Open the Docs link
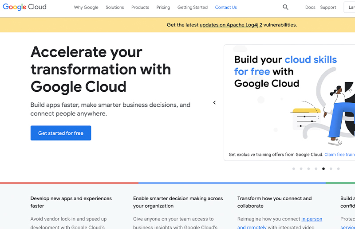This screenshot has height=229, width=355. click(x=310, y=7)
